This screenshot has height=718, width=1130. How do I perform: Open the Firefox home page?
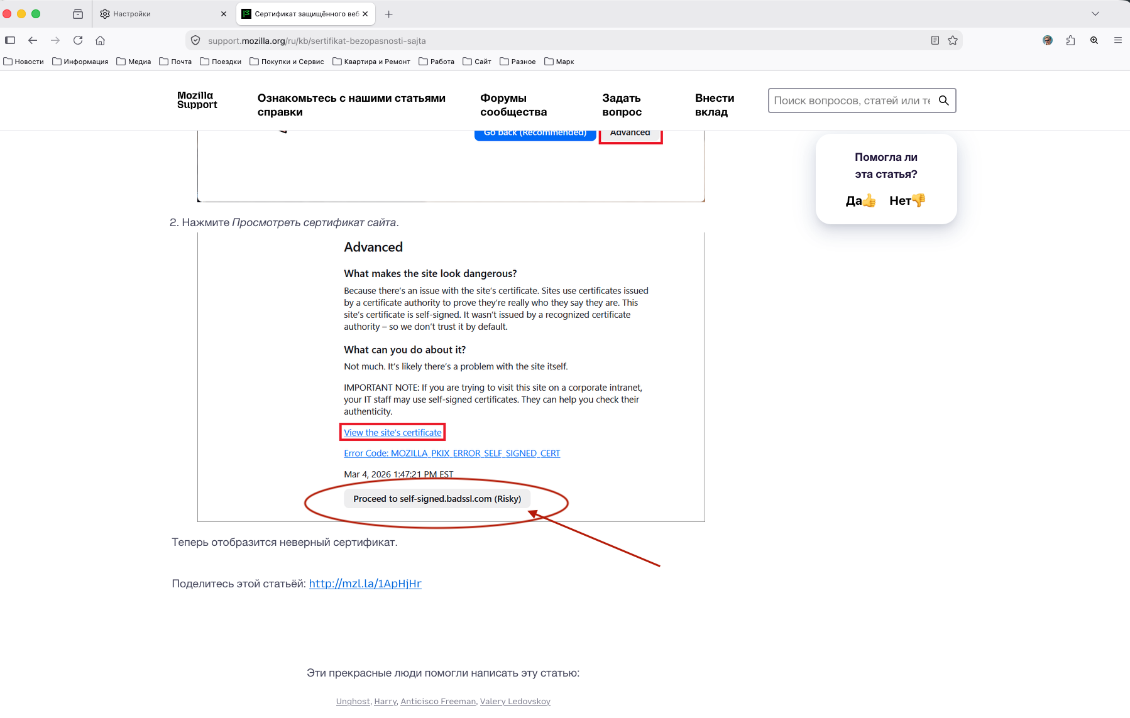coord(100,40)
